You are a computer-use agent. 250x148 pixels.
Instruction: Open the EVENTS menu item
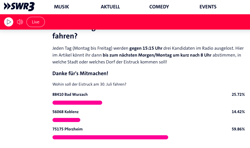point(208,7)
